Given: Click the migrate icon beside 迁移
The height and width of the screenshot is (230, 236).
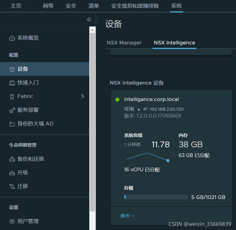Looking at the screenshot, I should tap(12, 186).
